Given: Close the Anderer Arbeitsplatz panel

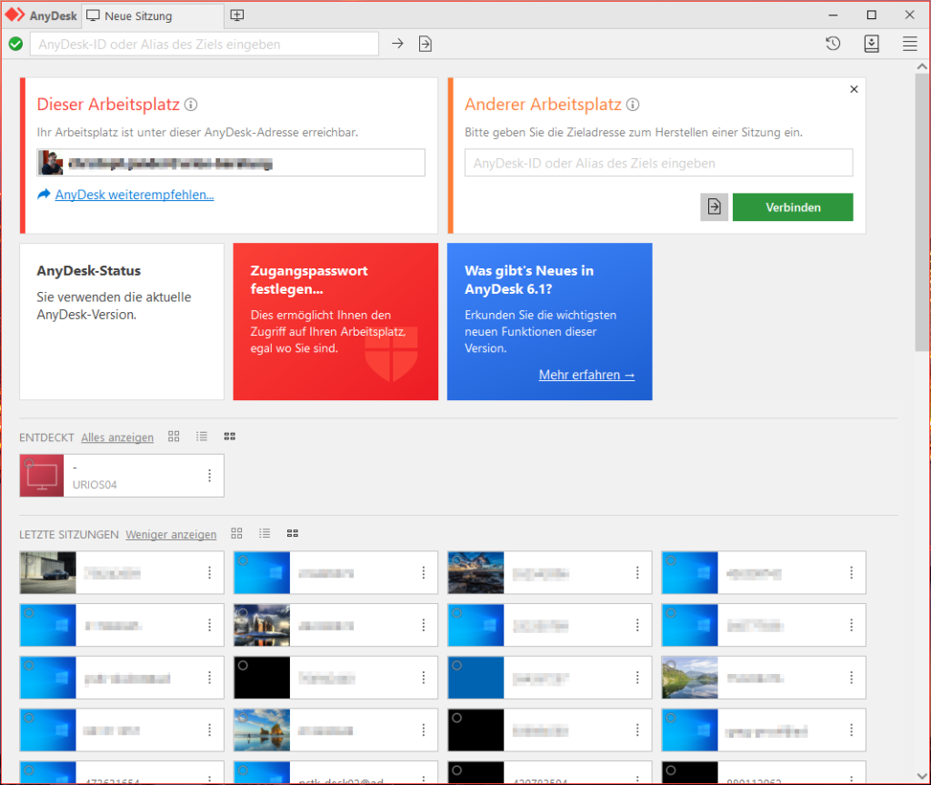Looking at the screenshot, I should pos(854,89).
